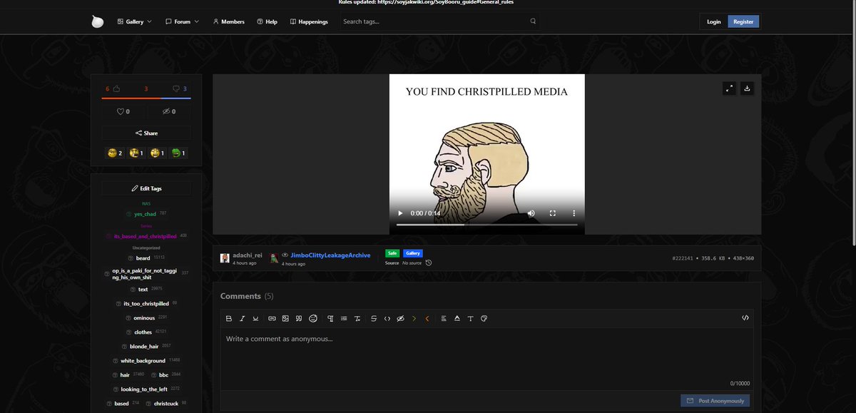Open the its_based_and_christpilled tag
The width and height of the screenshot is (856, 413).
click(145, 235)
